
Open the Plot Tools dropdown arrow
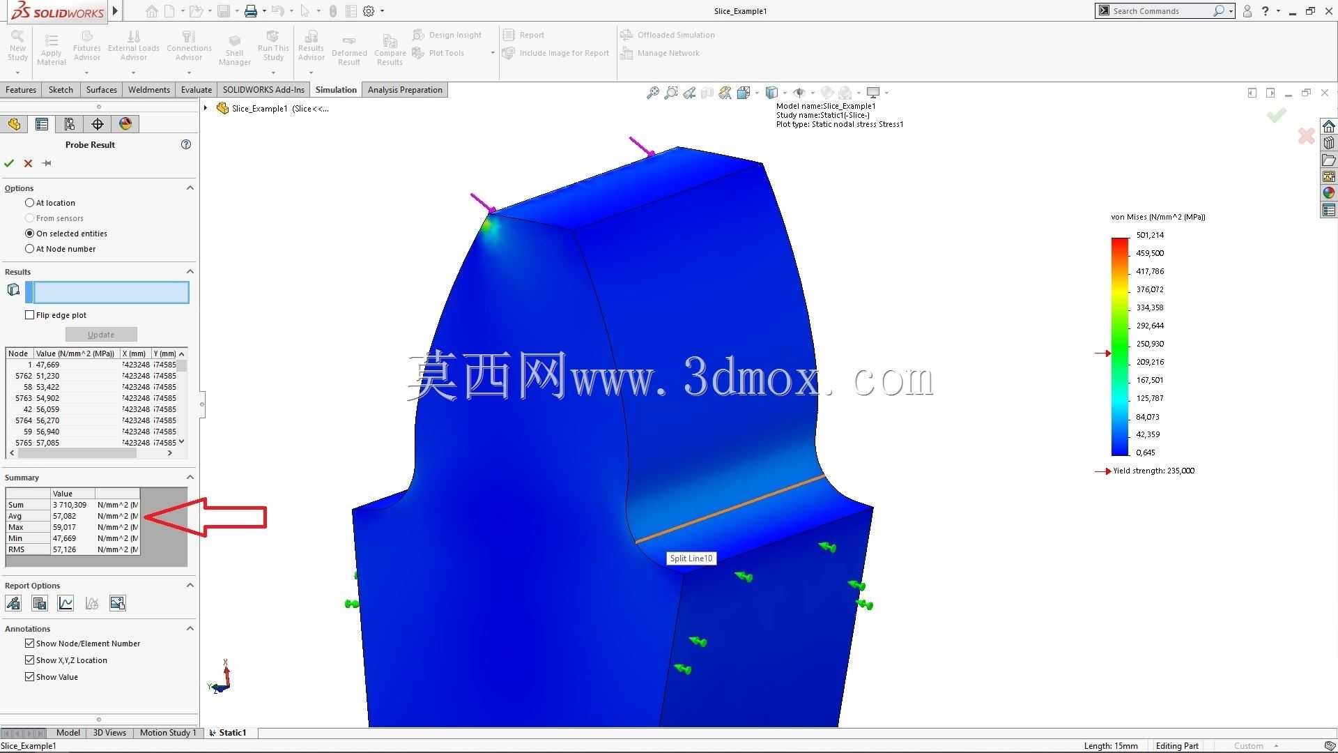pos(493,53)
